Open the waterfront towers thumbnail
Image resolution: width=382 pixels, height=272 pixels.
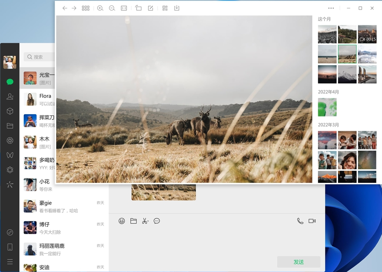click(x=367, y=74)
